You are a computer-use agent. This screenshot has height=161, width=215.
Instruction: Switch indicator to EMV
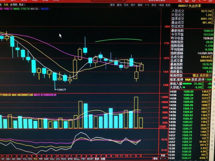[x=19, y=159]
